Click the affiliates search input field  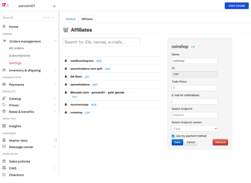click(102, 42)
